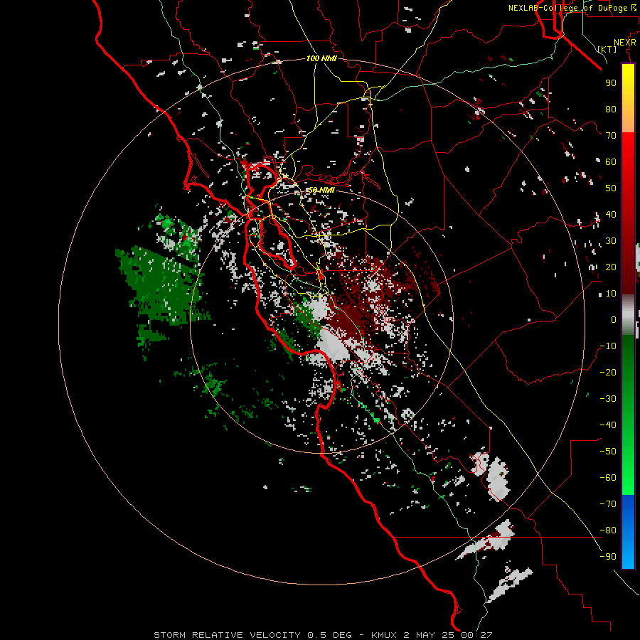Click the -40 value on velocity scale

[608, 425]
